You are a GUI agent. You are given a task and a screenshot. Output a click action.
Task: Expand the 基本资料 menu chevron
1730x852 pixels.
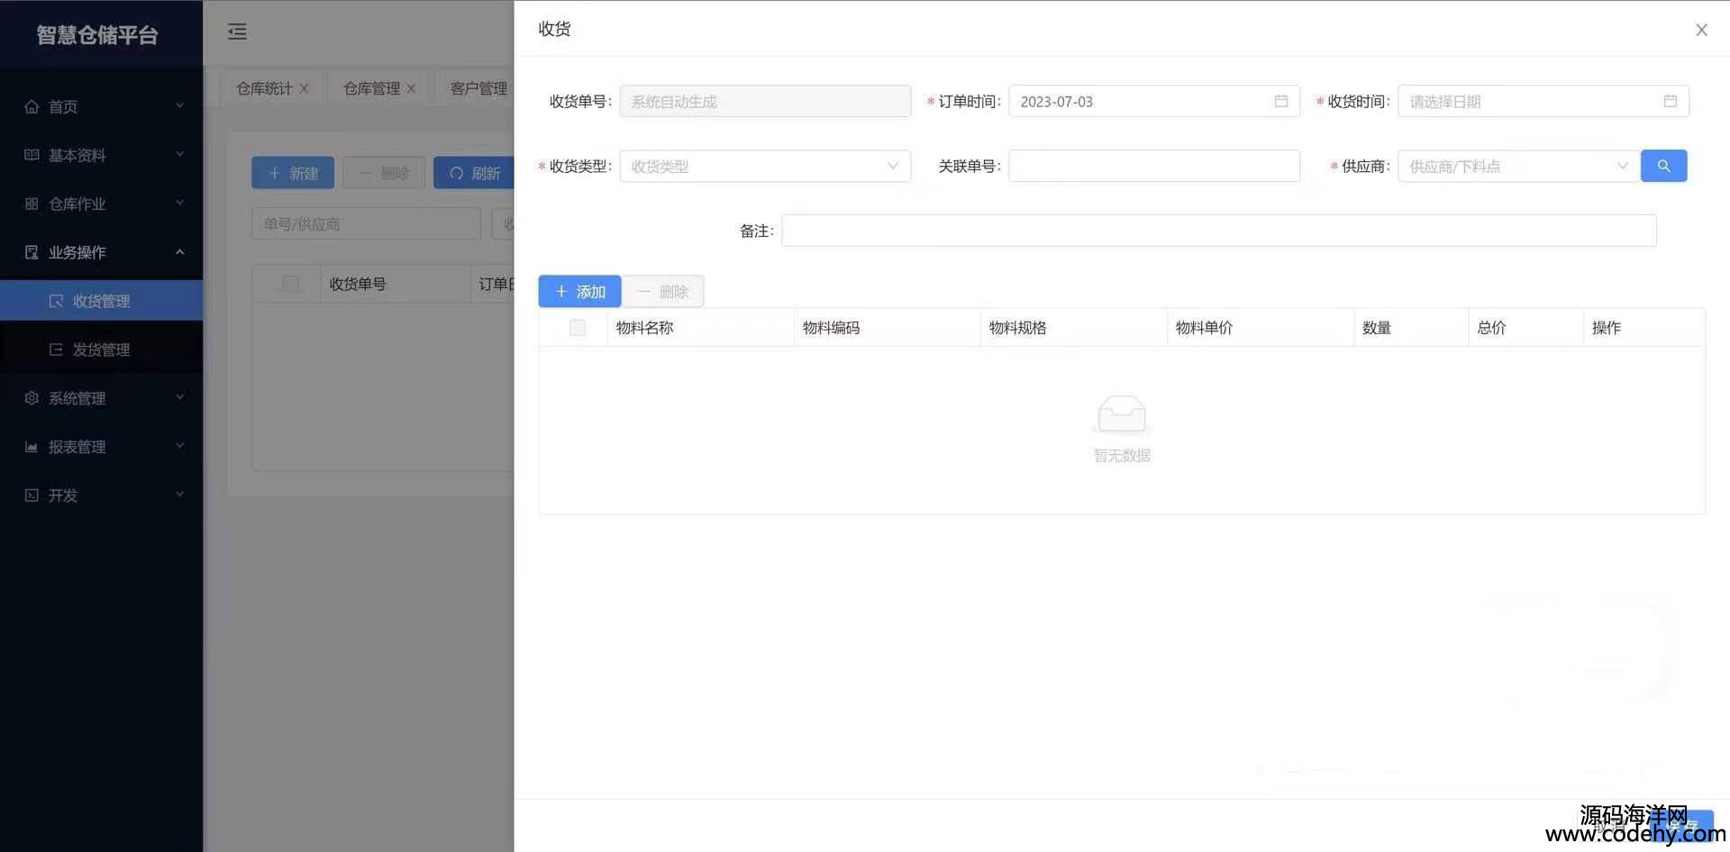[x=179, y=154]
